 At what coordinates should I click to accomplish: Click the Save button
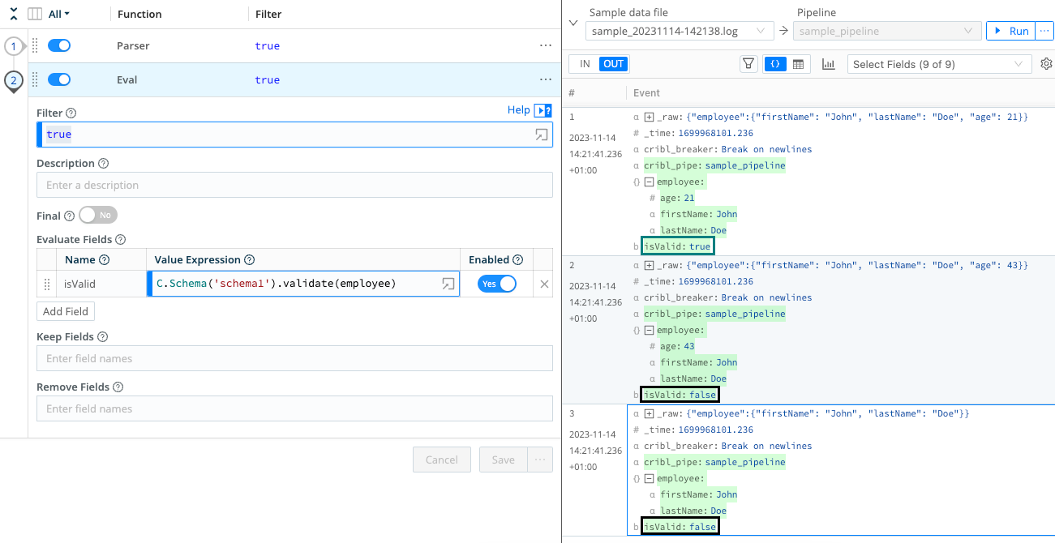503,460
